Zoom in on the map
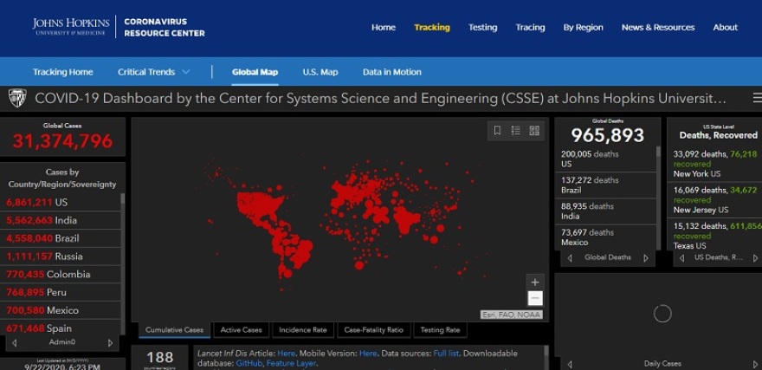The width and height of the screenshot is (762, 370). click(x=535, y=282)
